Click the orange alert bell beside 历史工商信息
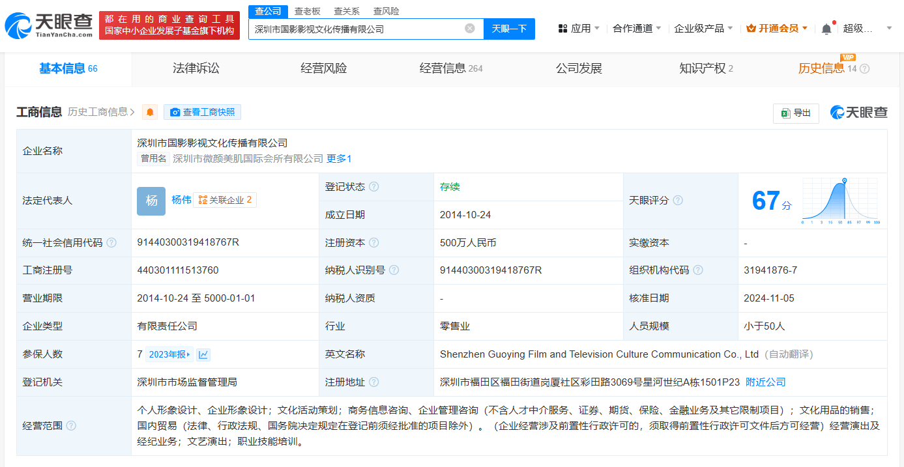Image resolution: width=904 pixels, height=467 pixels. [150, 112]
